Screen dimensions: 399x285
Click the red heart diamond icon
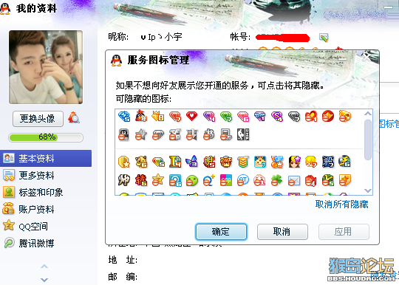192,116
